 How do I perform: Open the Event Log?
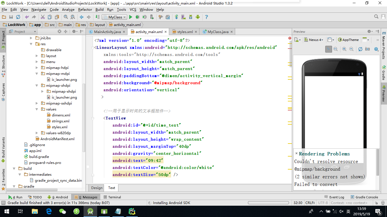click(334, 197)
